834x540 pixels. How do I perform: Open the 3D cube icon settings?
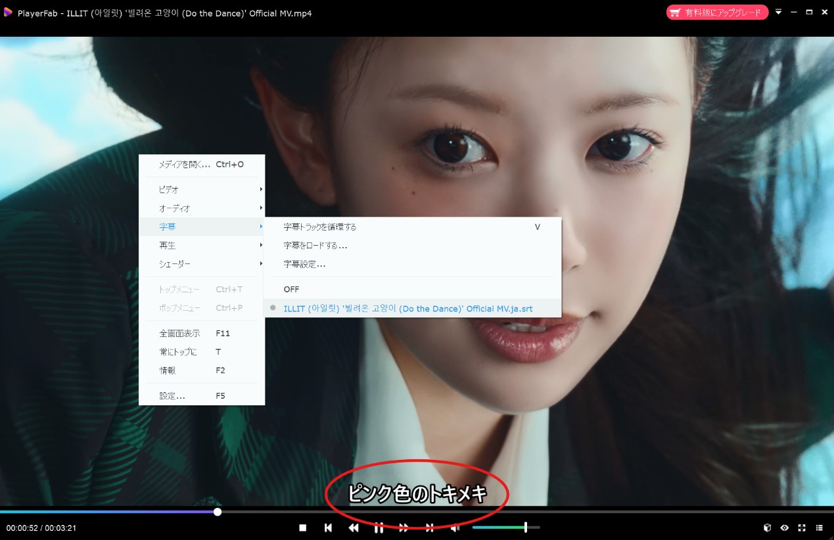pos(767,528)
